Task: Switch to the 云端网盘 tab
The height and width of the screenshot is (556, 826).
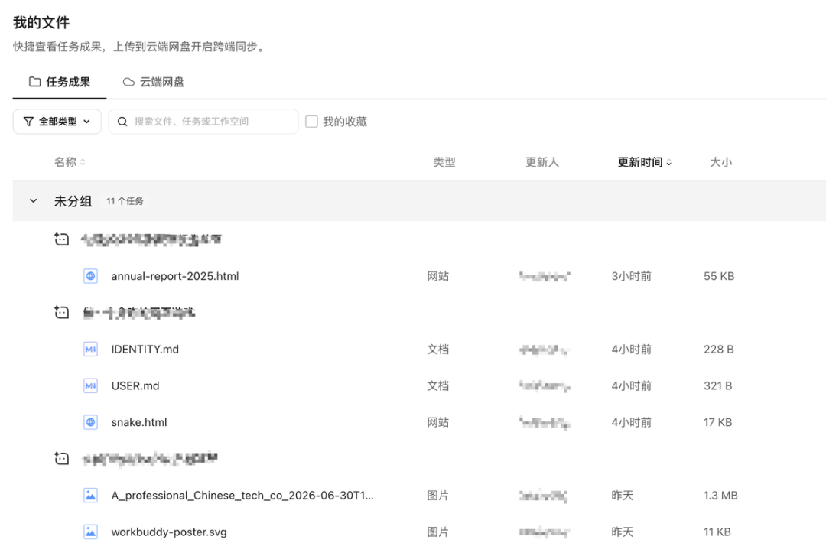Action: click(153, 82)
